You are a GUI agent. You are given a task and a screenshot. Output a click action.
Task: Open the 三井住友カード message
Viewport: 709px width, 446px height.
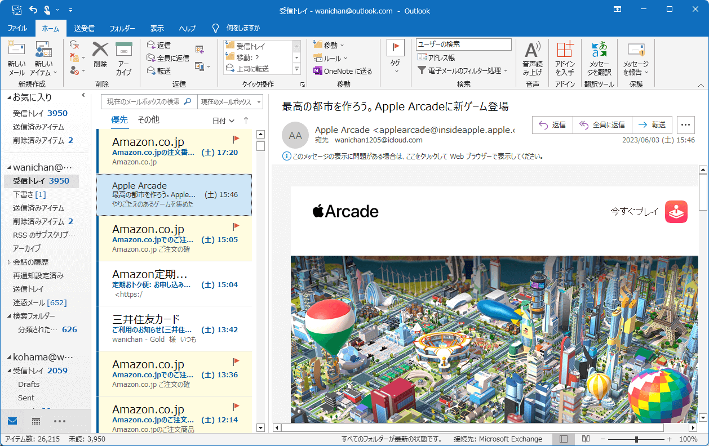175,328
